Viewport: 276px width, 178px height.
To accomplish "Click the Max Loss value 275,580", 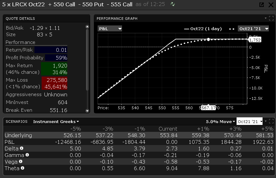I will pyautogui.click(x=57, y=80).
